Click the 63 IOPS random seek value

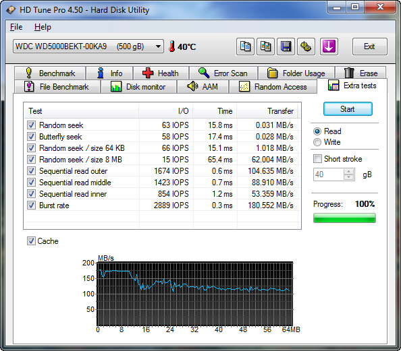tap(175, 125)
